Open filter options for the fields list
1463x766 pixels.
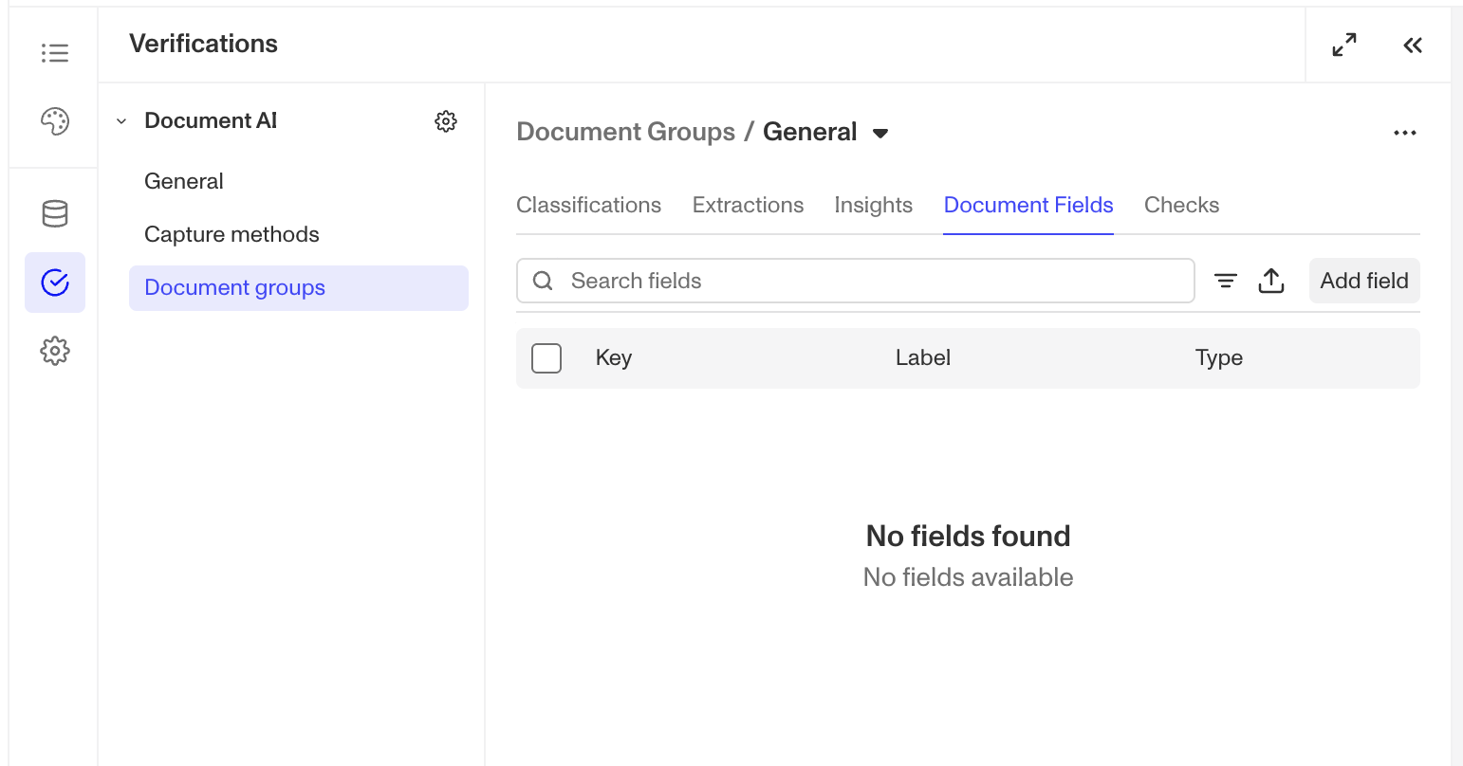pos(1225,281)
